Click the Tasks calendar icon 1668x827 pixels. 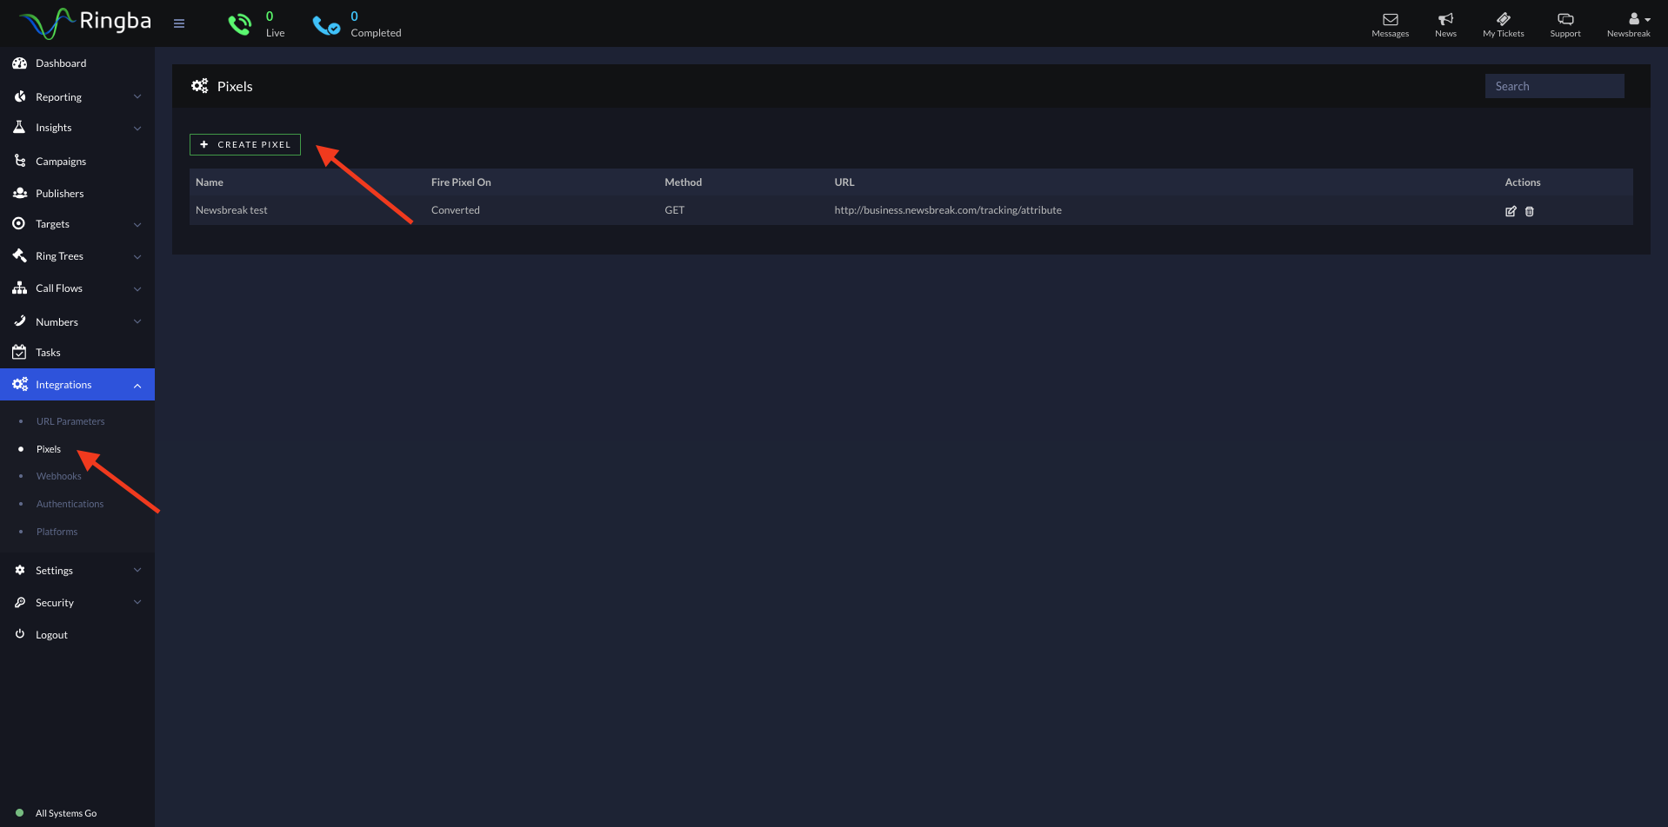pyautogui.click(x=19, y=352)
